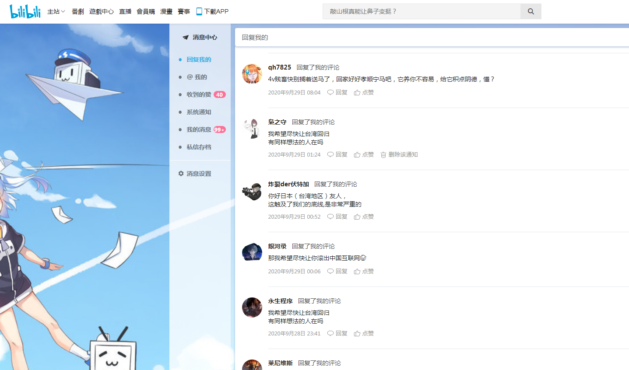
Task: Click thumbs-up icon on qh7825's comment
Action: pyautogui.click(x=357, y=92)
